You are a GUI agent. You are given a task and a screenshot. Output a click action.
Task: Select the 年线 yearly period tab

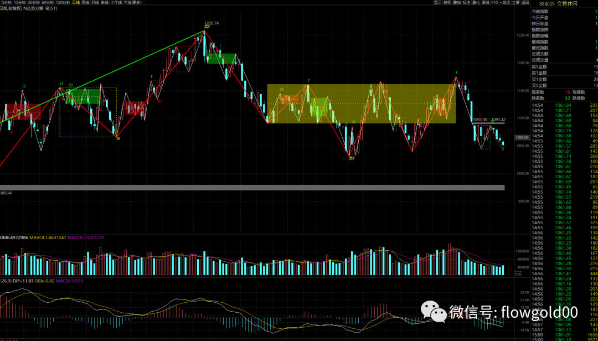[127, 2]
